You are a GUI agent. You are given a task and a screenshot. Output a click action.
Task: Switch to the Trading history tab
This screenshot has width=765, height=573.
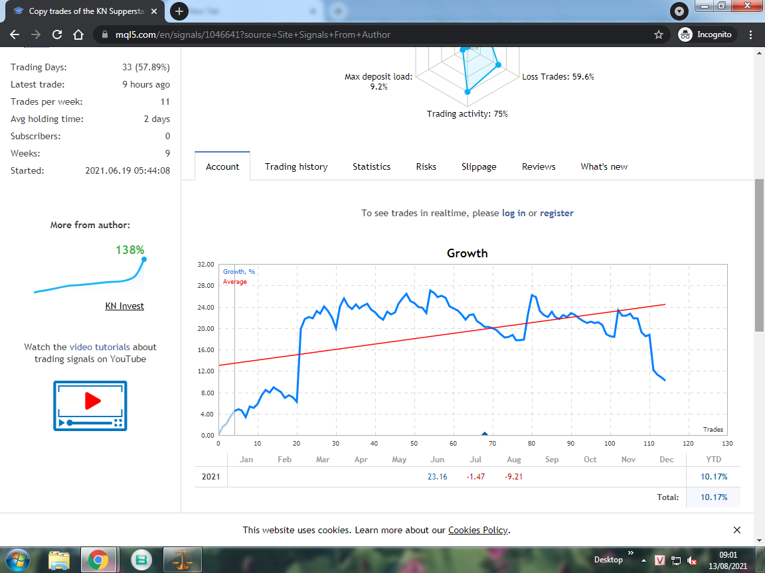point(296,166)
